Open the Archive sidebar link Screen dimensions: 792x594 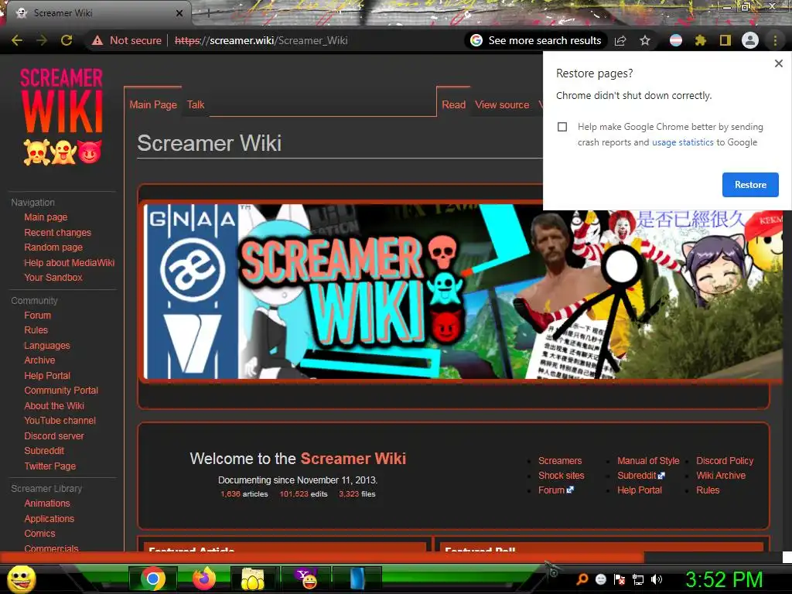[39, 360]
